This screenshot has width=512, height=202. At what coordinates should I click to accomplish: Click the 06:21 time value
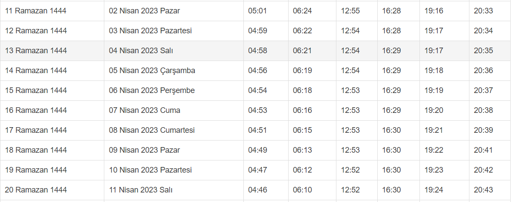point(302,51)
